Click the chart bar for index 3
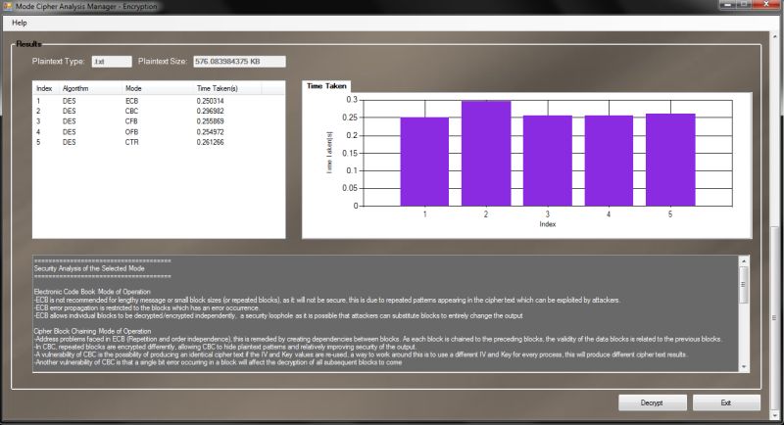 point(548,161)
